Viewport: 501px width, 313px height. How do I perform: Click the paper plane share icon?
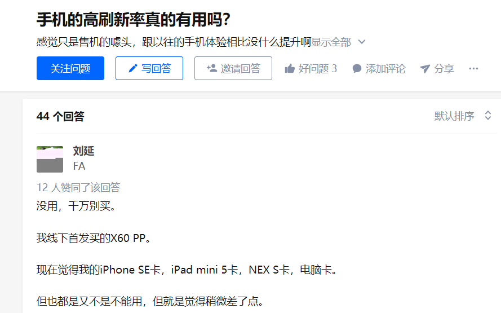pyautogui.click(x=425, y=68)
